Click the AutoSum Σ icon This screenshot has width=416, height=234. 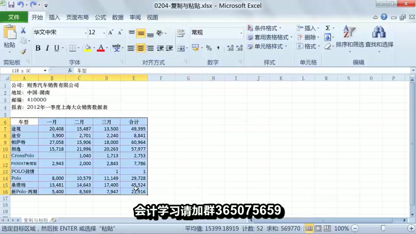[327, 28]
